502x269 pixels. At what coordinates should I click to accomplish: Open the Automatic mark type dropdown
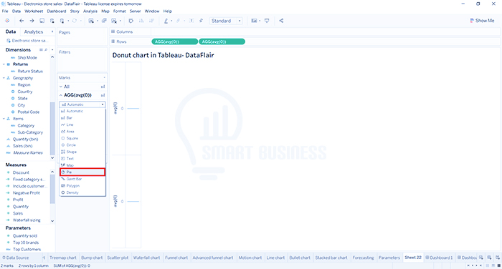pyautogui.click(x=82, y=104)
